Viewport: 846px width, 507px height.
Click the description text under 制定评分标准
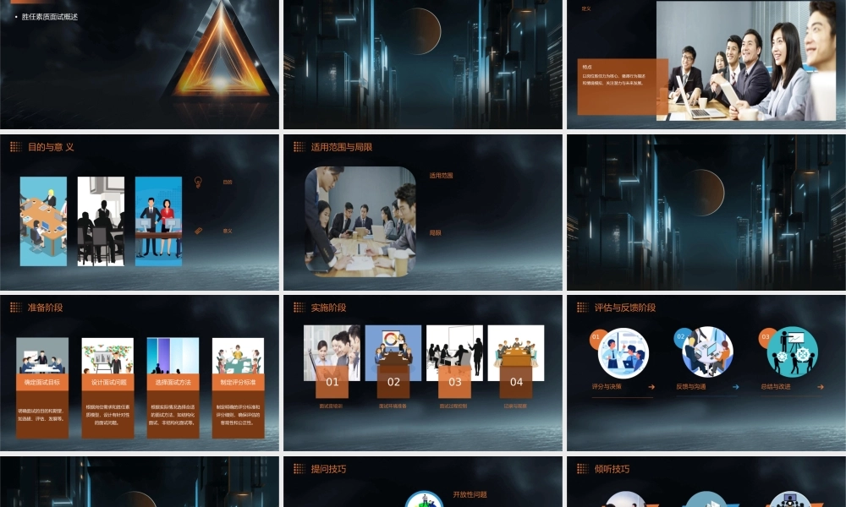click(x=239, y=415)
